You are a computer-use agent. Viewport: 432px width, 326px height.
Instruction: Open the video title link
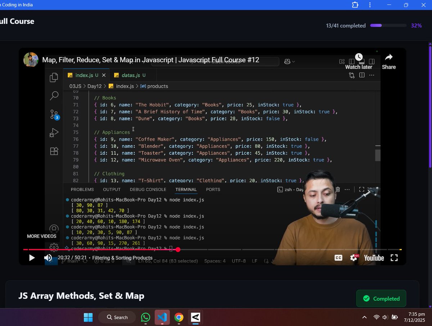pyautogui.click(x=150, y=60)
